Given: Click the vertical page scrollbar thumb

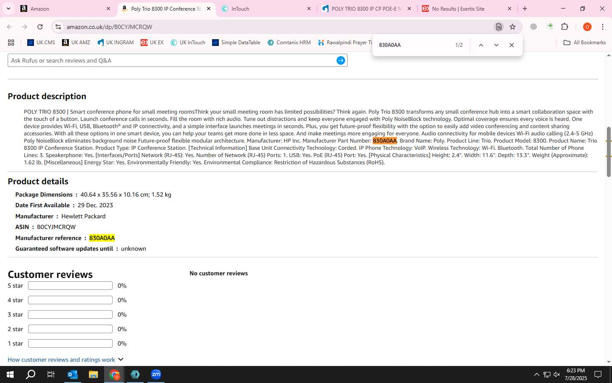Looking at the screenshot, I should [x=609, y=152].
